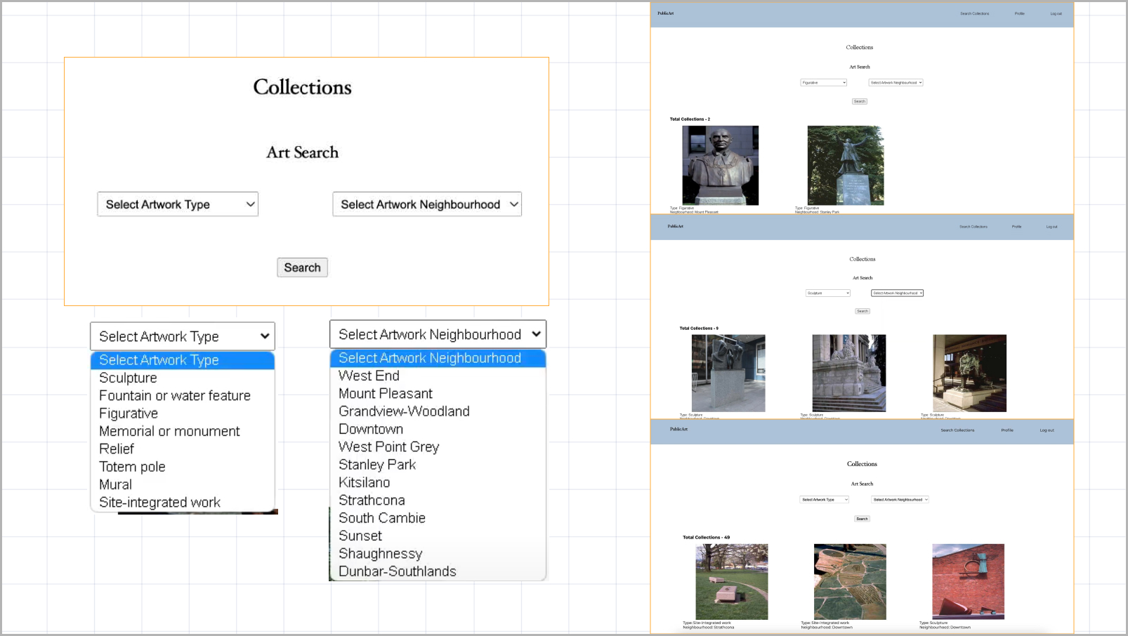Open the Stanley Park statue thumbnail
Screen dimensions: 1128x636
(x=846, y=166)
